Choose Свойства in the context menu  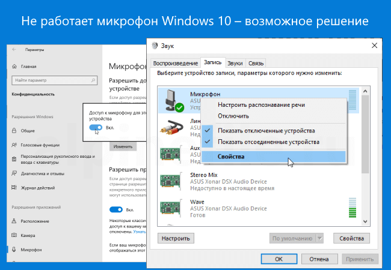pyautogui.click(x=274, y=157)
